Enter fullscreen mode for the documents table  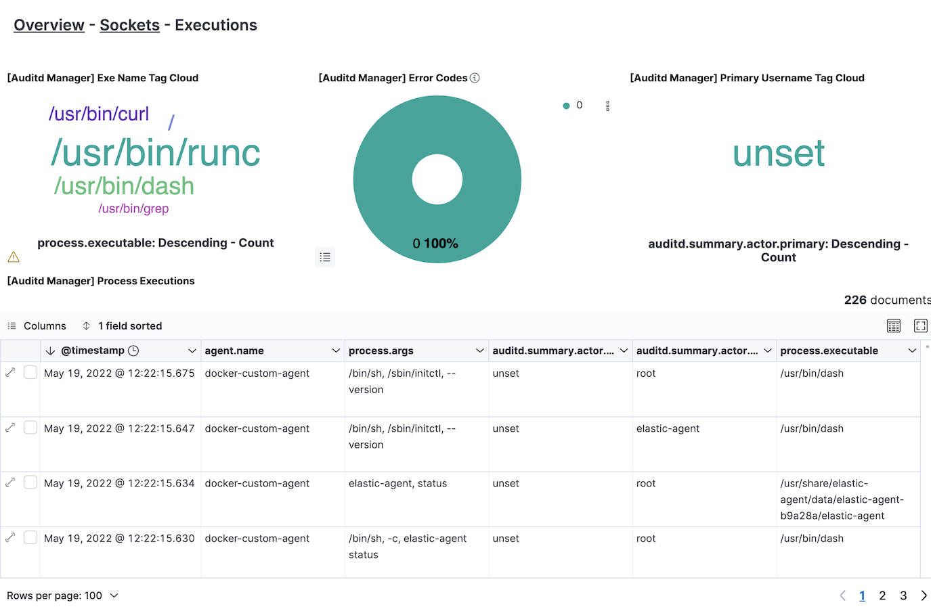click(x=920, y=325)
